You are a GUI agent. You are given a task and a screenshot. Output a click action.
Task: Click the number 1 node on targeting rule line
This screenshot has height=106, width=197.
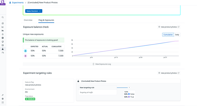click(x=129, y=88)
